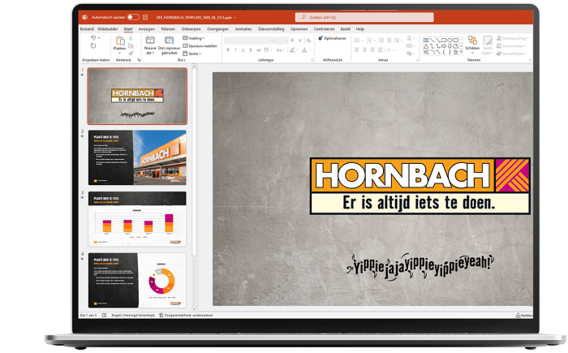Open the Sectie dropdown

pos(192,54)
